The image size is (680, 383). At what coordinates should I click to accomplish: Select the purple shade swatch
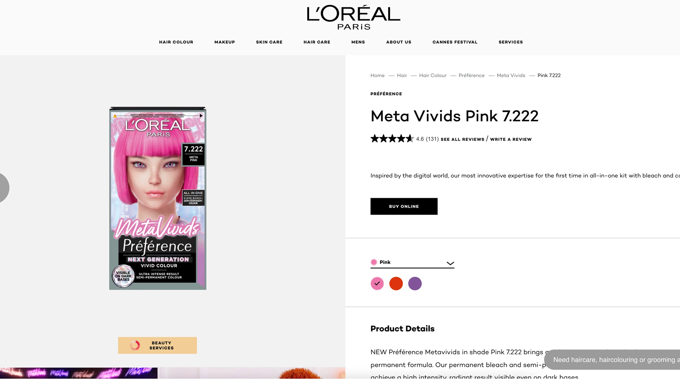[x=415, y=283]
